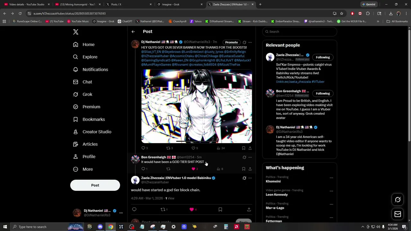
Task: View analytics showing 34 views
Action: (221, 148)
